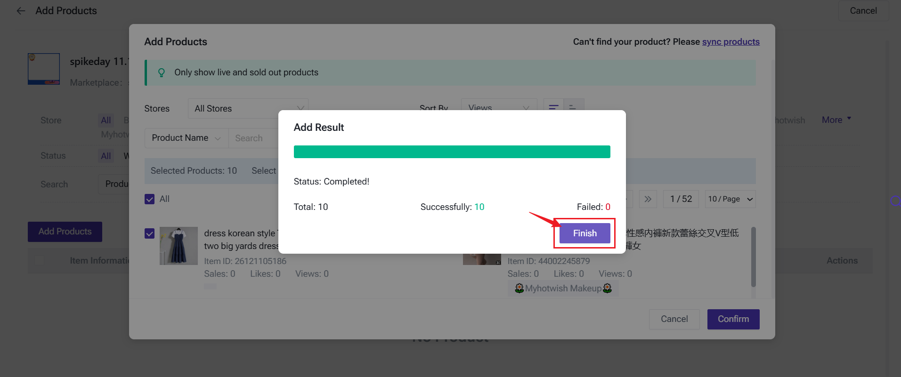Screen dimensions: 901x377
Task: Click the korean dress product thumbnail
Action: tap(179, 246)
